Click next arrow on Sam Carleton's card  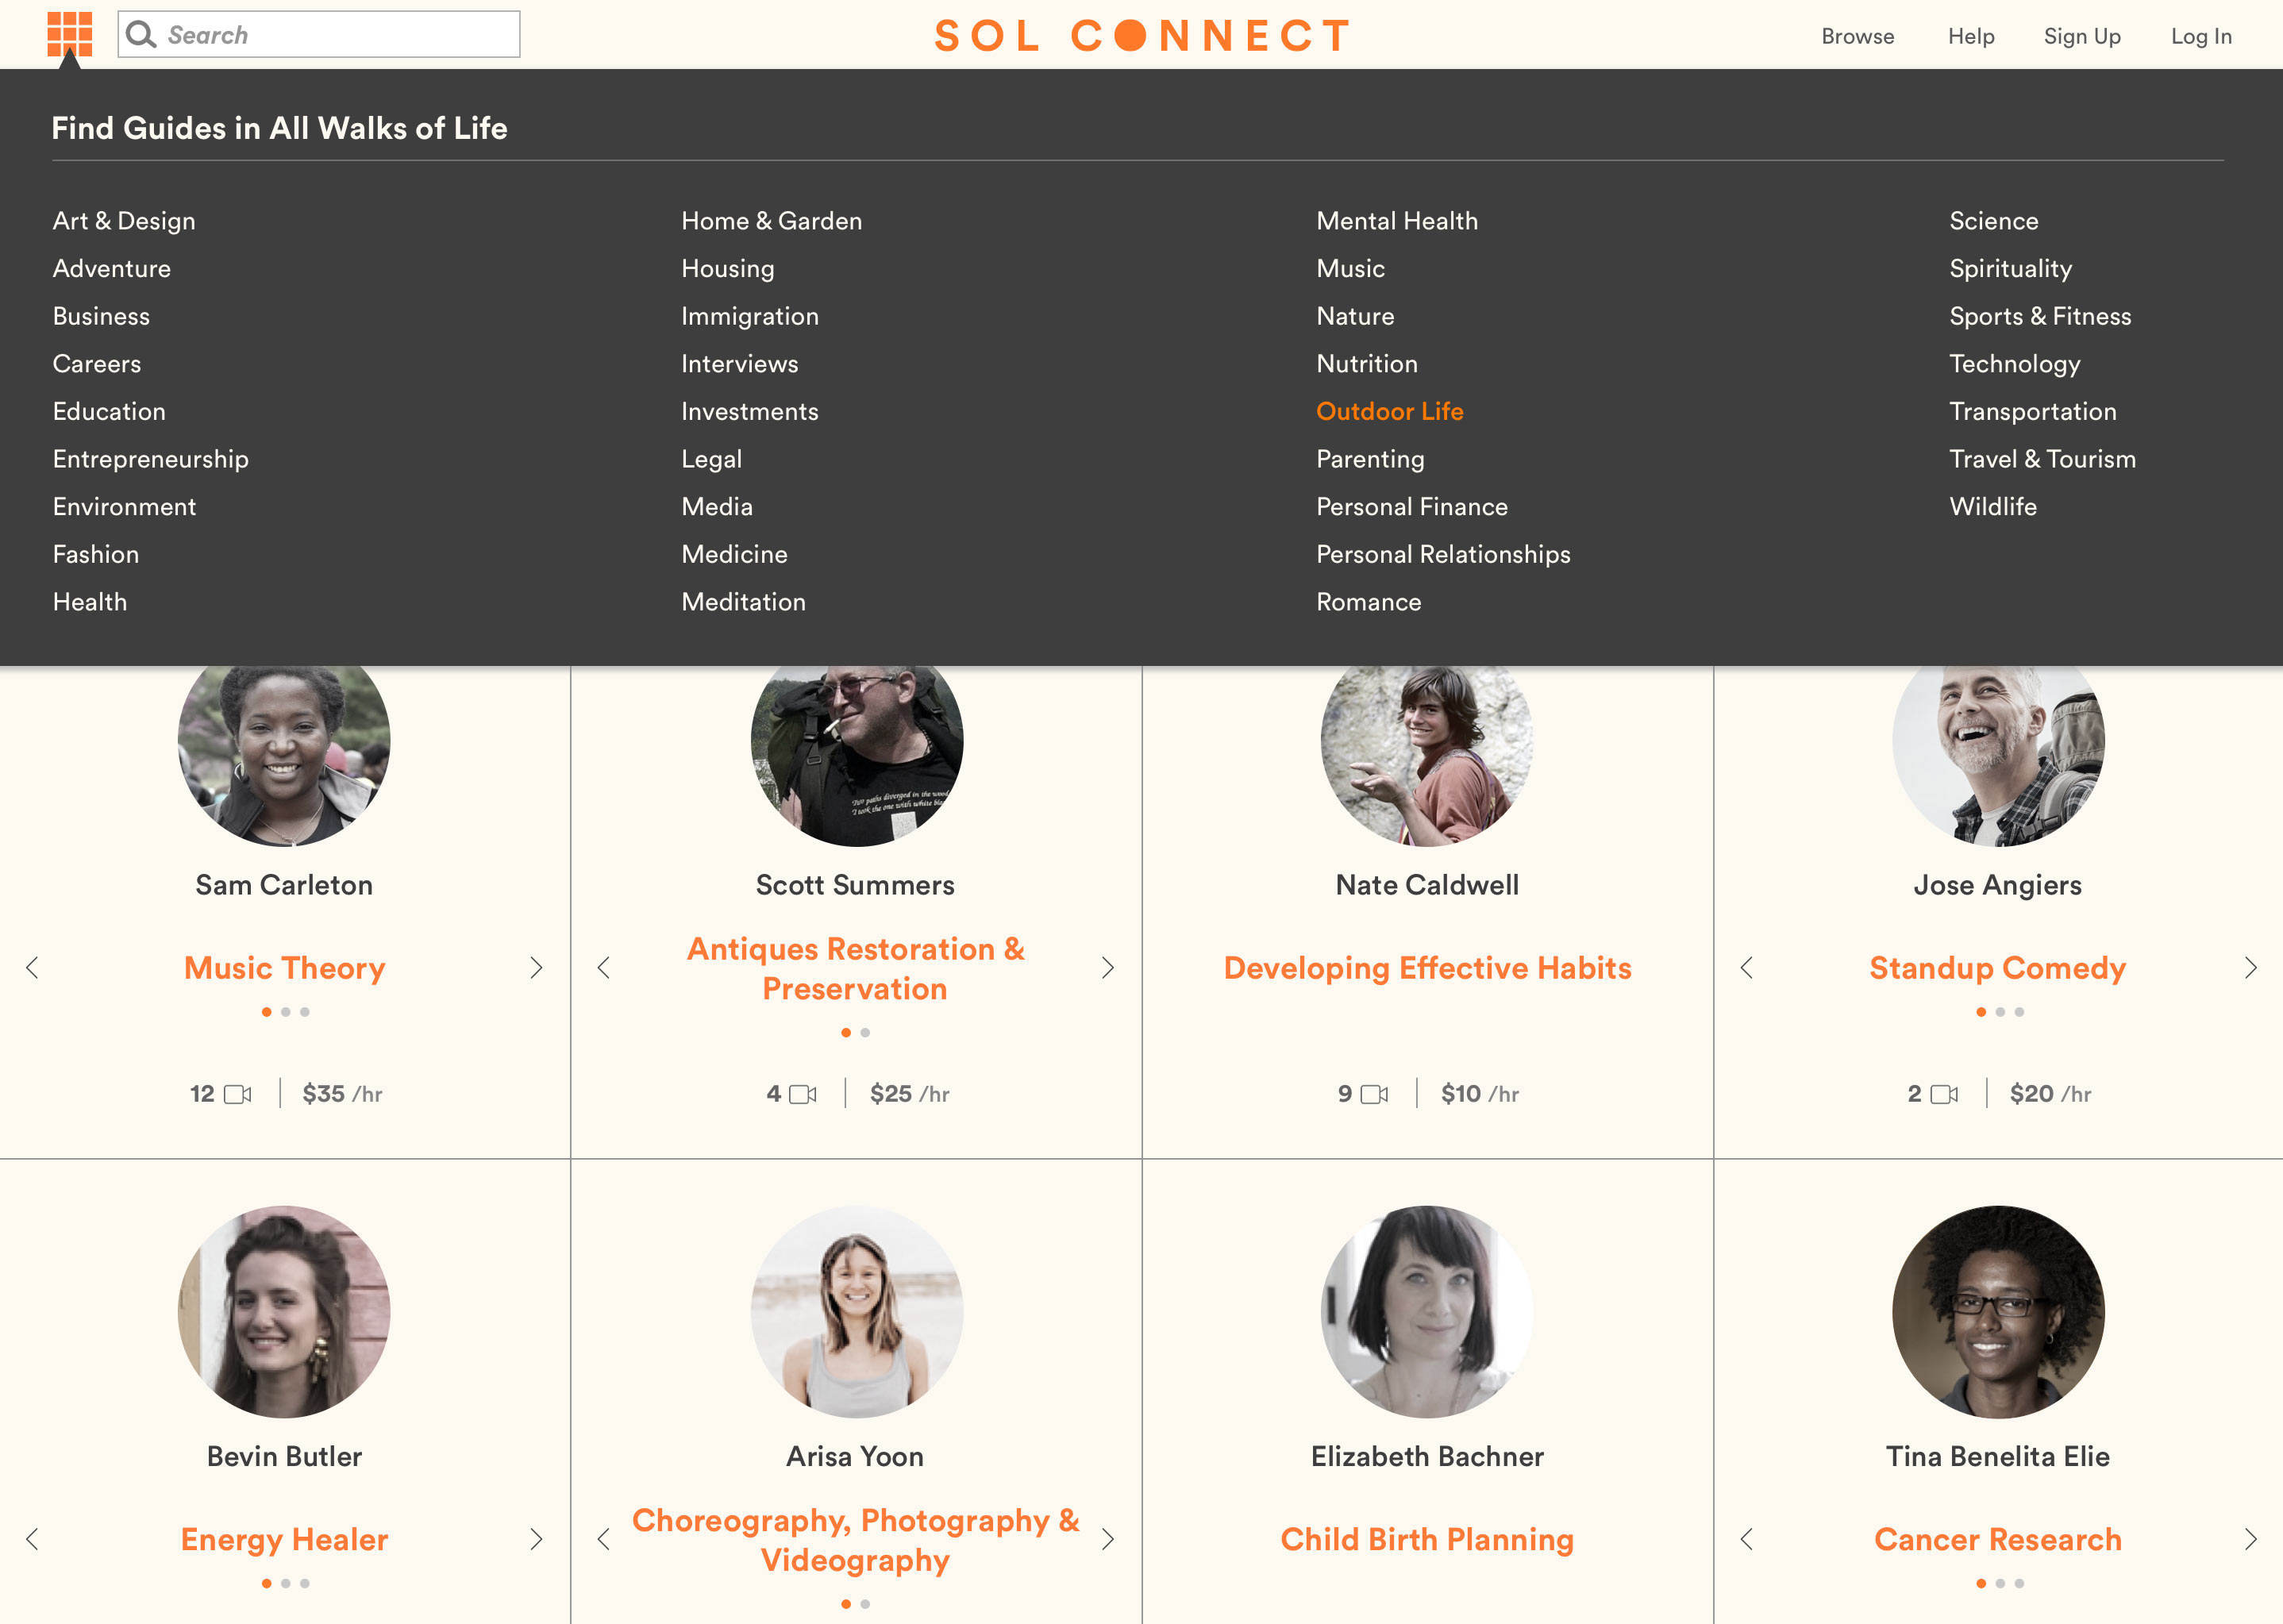(x=536, y=967)
